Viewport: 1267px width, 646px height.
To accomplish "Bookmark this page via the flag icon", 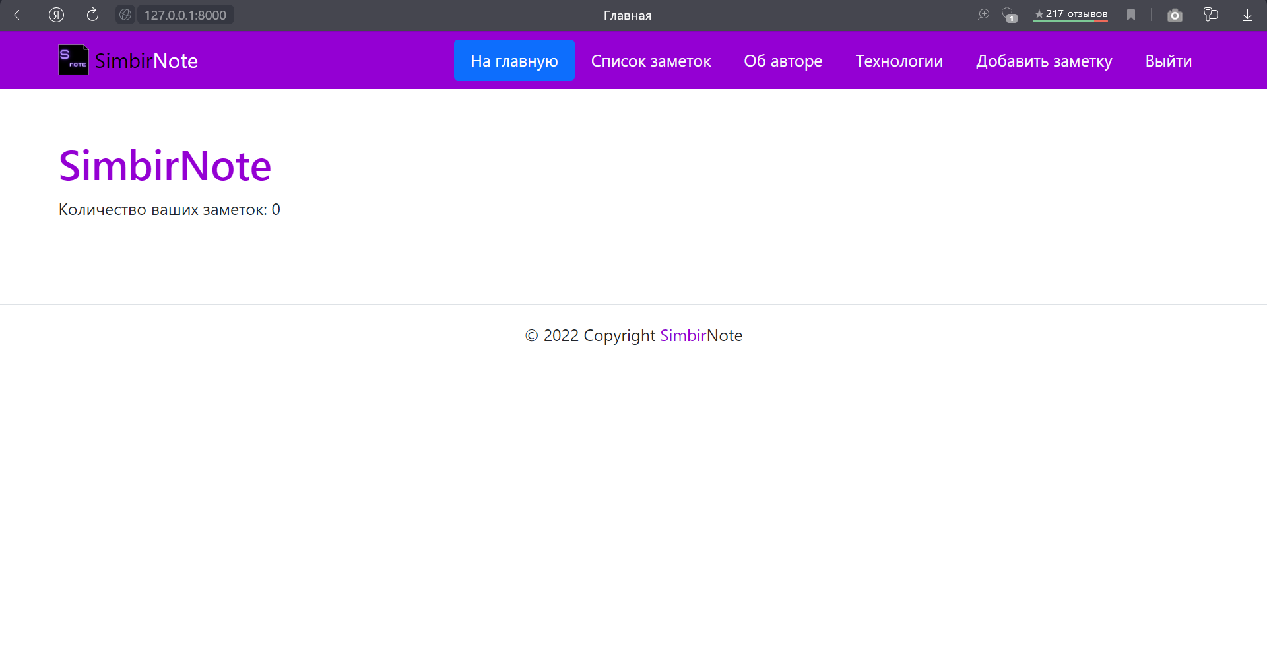I will [1130, 15].
